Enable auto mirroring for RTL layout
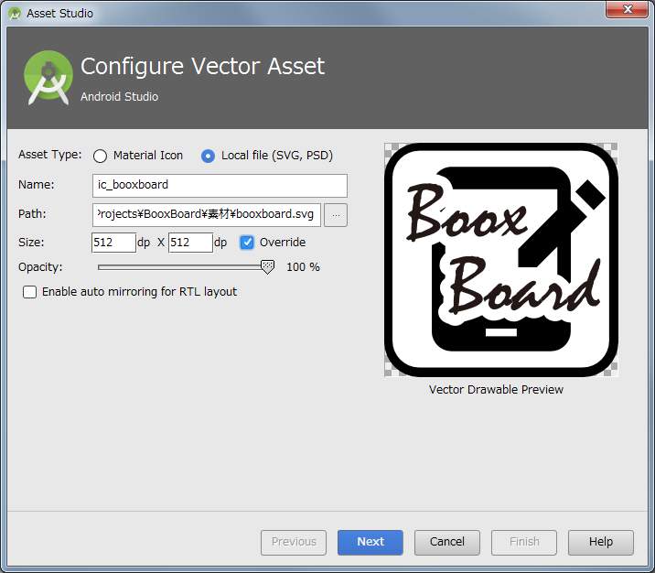 (x=29, y=292)
